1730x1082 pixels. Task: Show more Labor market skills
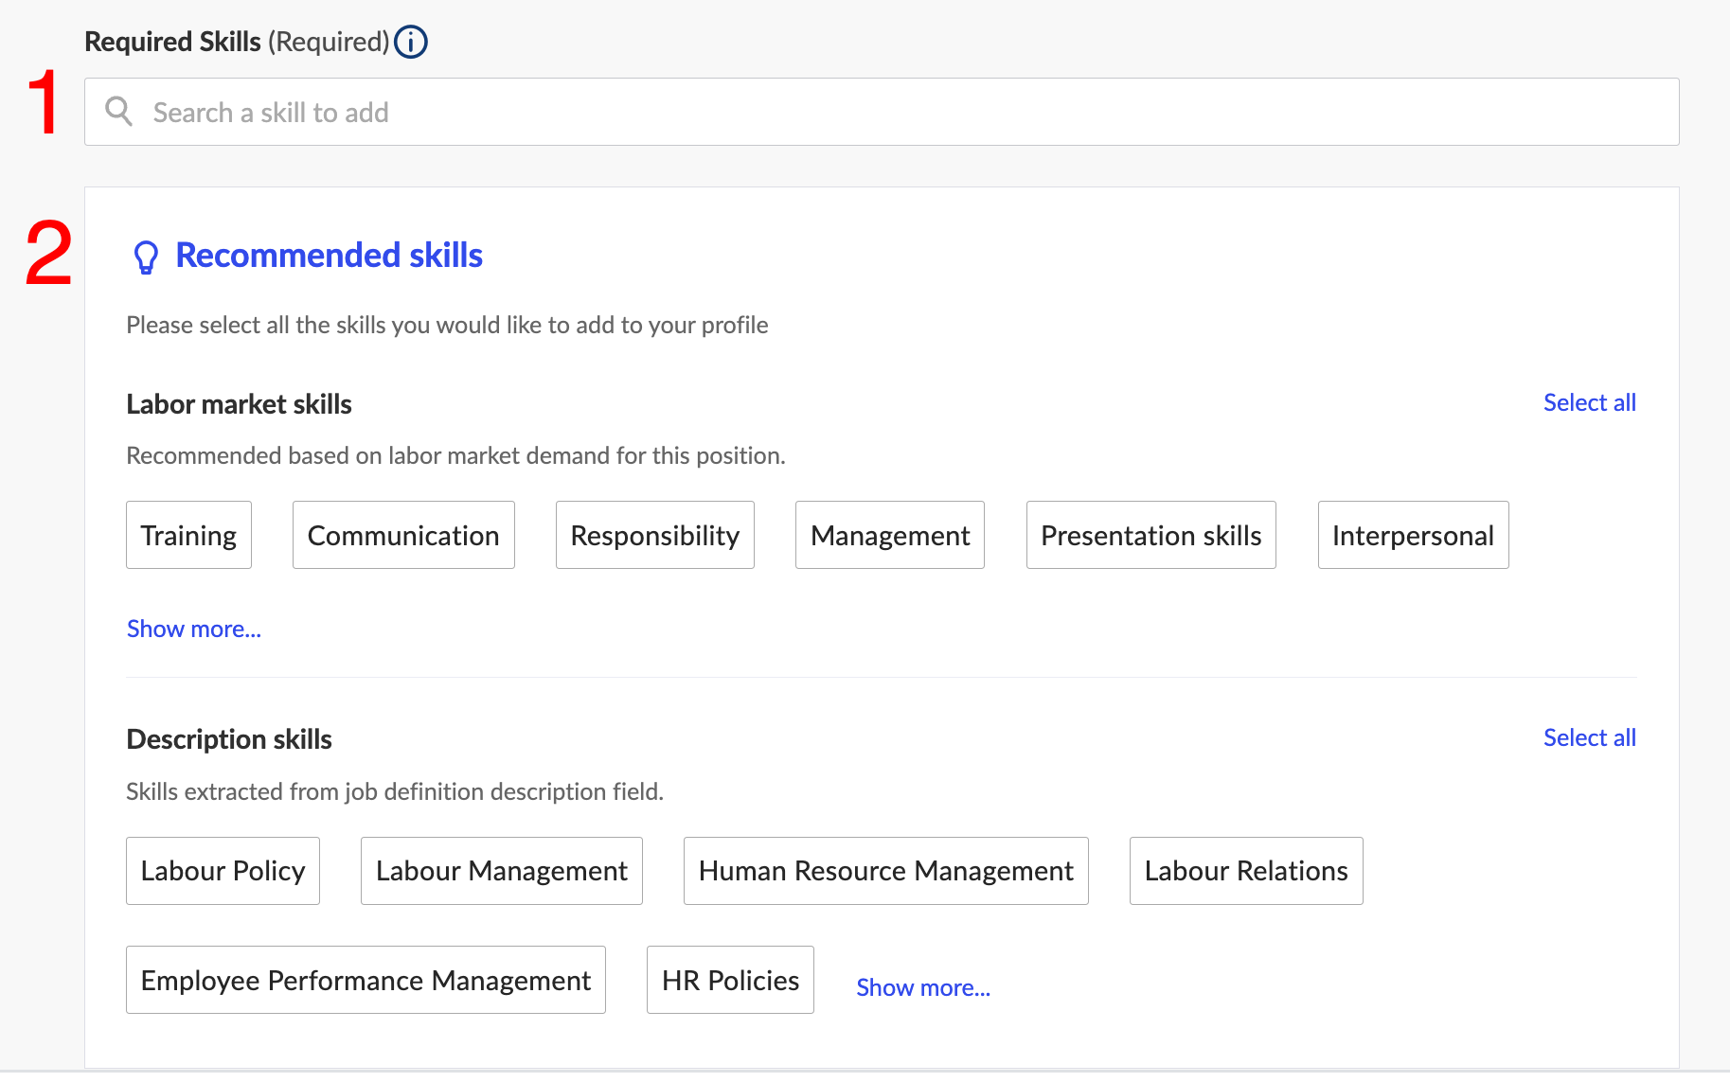coord(194,629)
